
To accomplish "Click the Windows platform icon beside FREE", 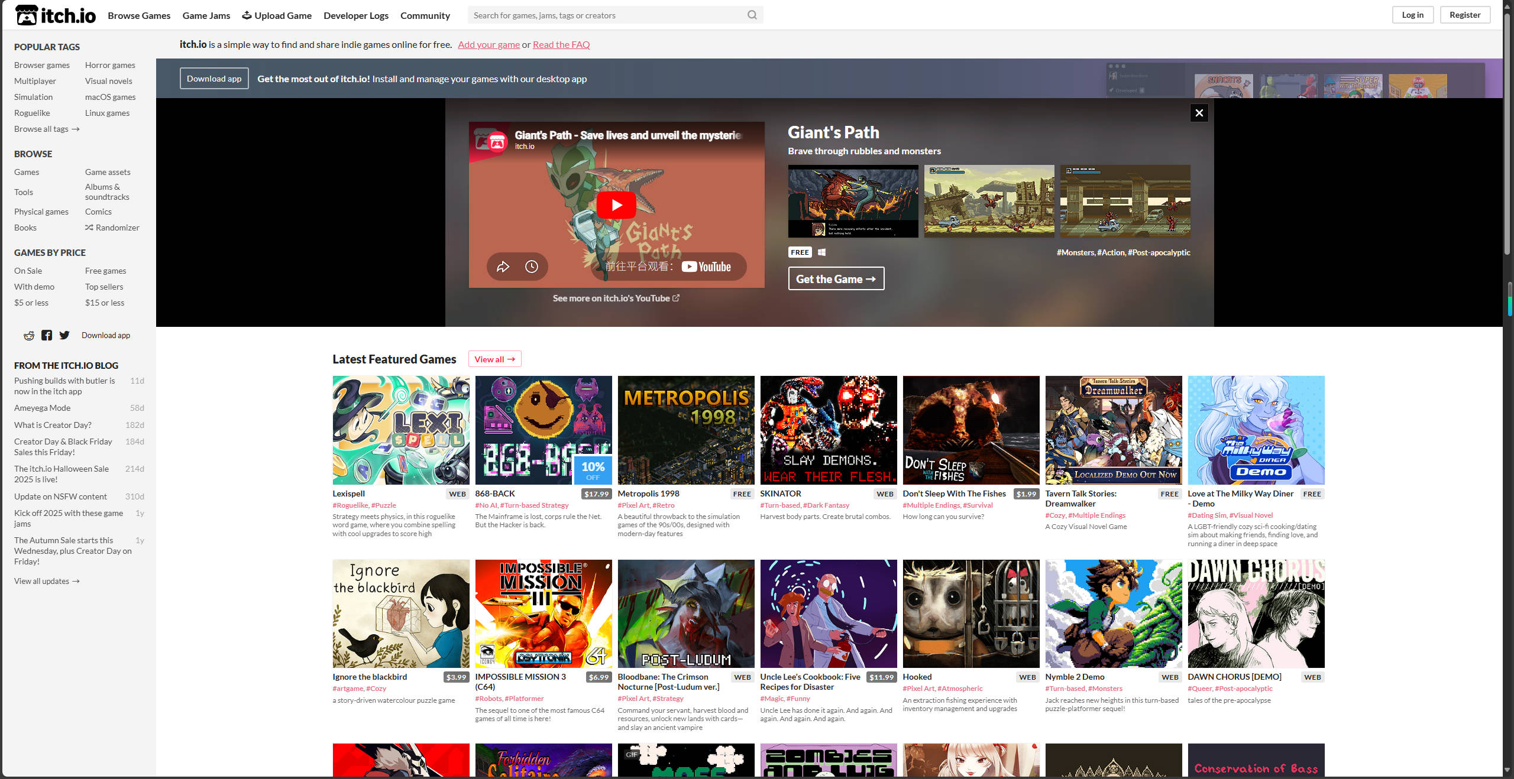I will tap(821, 252).
